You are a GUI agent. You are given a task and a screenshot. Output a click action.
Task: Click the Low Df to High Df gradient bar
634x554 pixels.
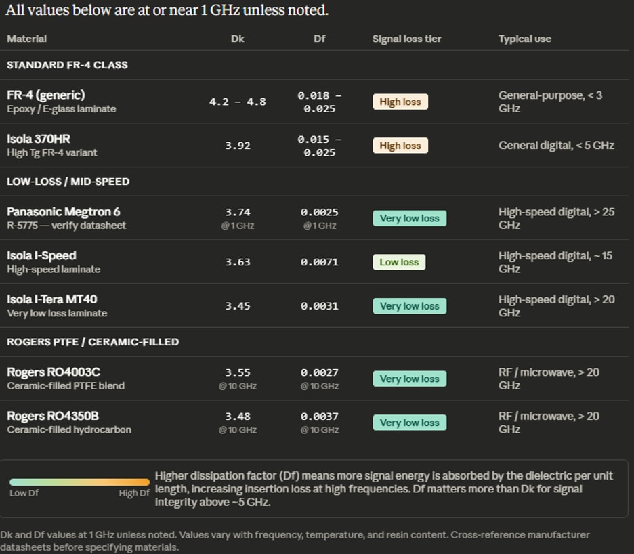pos(80,482)
